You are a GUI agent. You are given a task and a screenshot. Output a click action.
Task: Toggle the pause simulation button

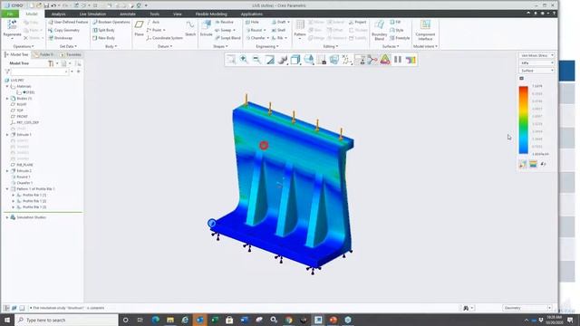click(x=398, y=60)
